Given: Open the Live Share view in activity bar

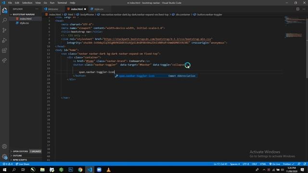Looking at the screenshot, I should pos(4,61).
